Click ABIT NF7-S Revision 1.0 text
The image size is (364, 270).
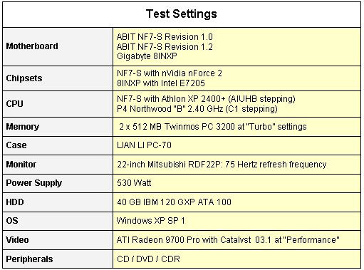point(165,37)
